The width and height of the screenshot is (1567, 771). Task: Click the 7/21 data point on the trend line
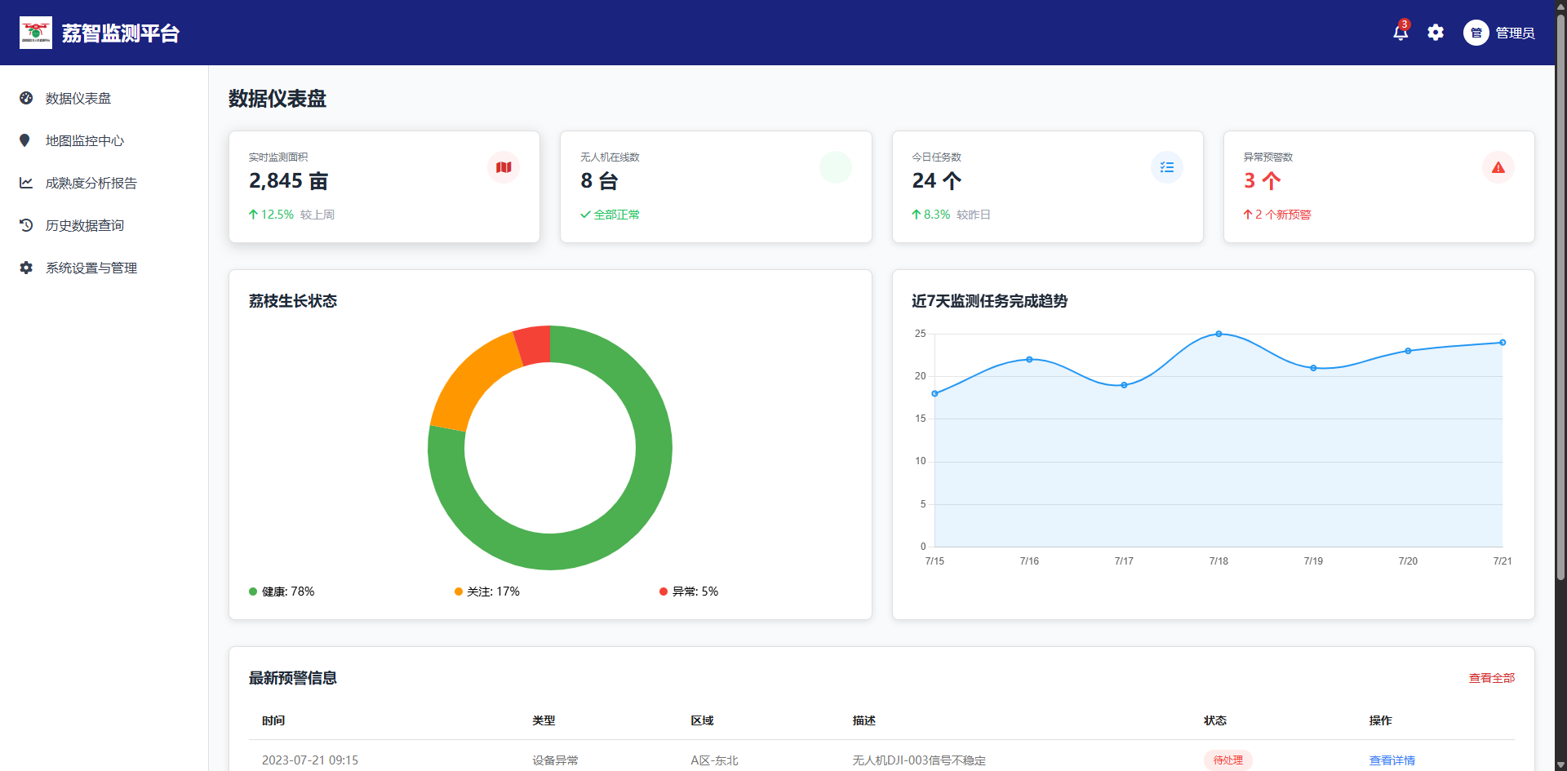tap(1503, 343)
